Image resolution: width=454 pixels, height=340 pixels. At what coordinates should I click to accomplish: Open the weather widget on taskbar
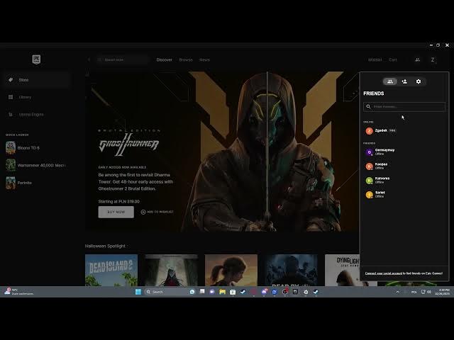click(x=19, y=292)
